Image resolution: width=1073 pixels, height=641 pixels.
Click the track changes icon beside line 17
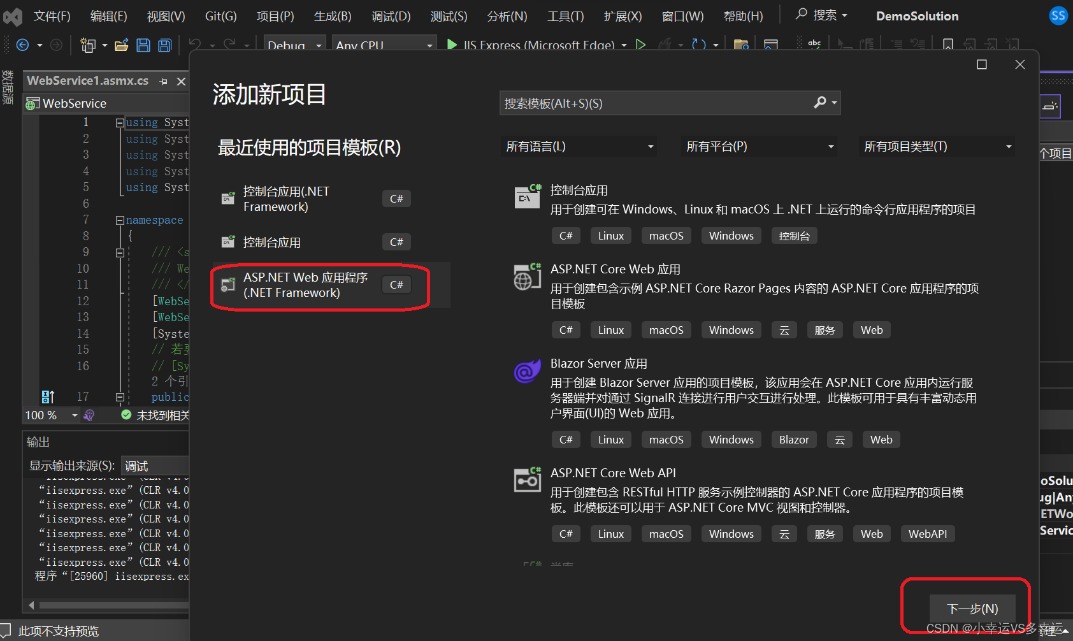coord(48,397)
